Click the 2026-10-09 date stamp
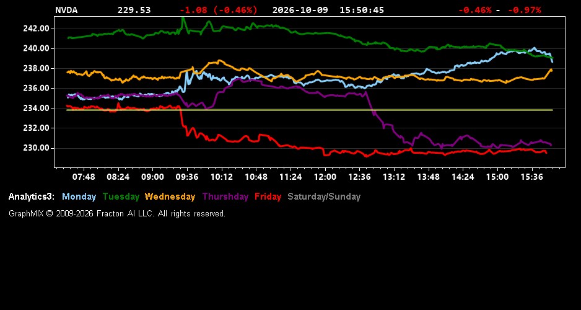Screen dimensions: 581x310 click(x=300, y=11)
